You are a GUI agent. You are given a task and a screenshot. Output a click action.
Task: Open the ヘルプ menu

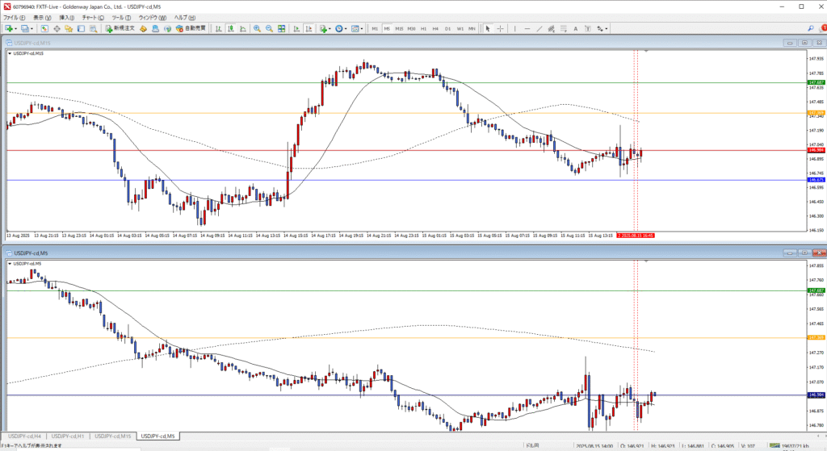[185, 18]
